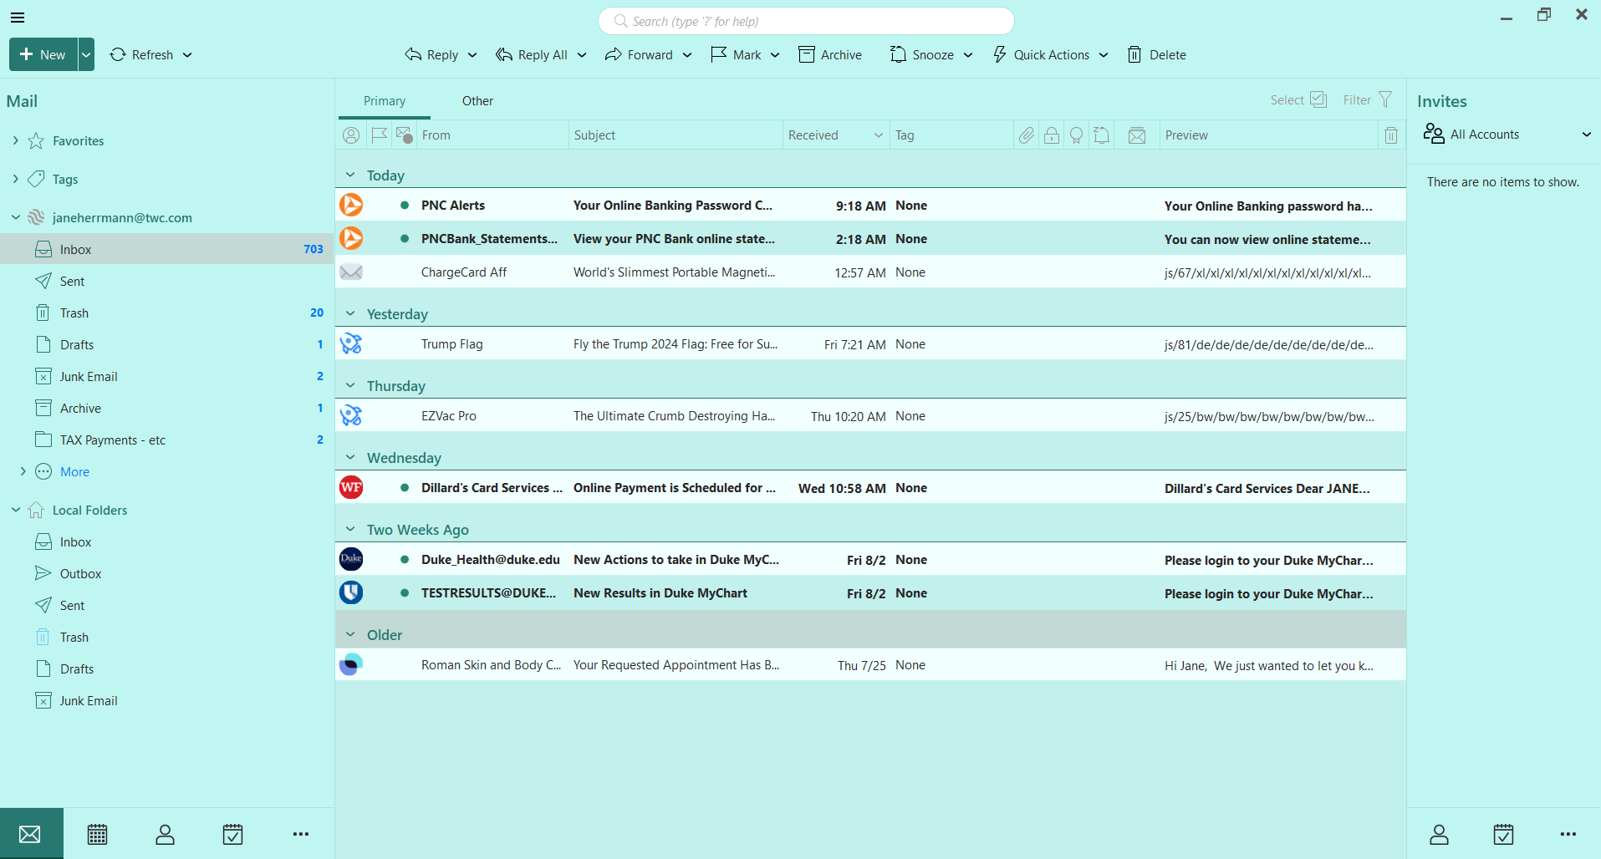The image size is (1601, 859).
Task: Open the Forward dropdown arrow
Action: coord(687,55)
